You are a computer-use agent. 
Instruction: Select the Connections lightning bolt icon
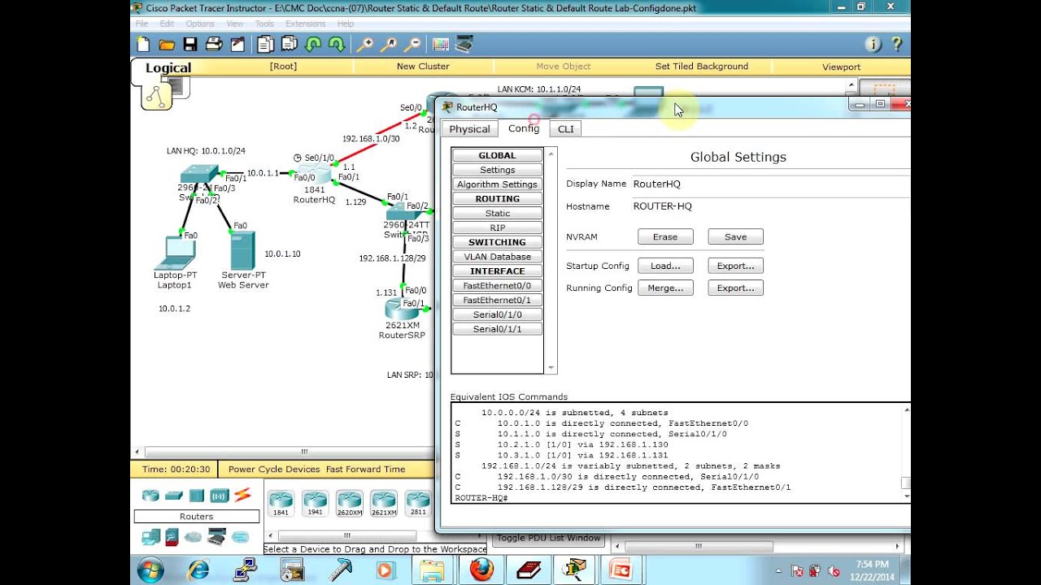[242, 496]
